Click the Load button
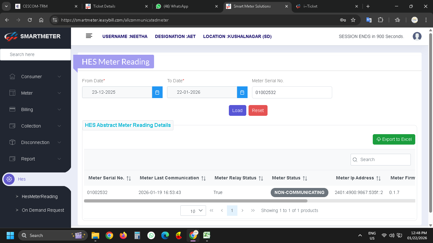 (237, 110)
